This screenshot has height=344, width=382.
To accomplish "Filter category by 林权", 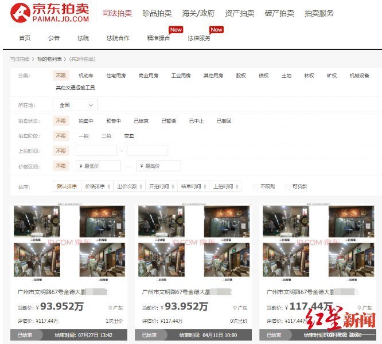I will coord(309,76).
